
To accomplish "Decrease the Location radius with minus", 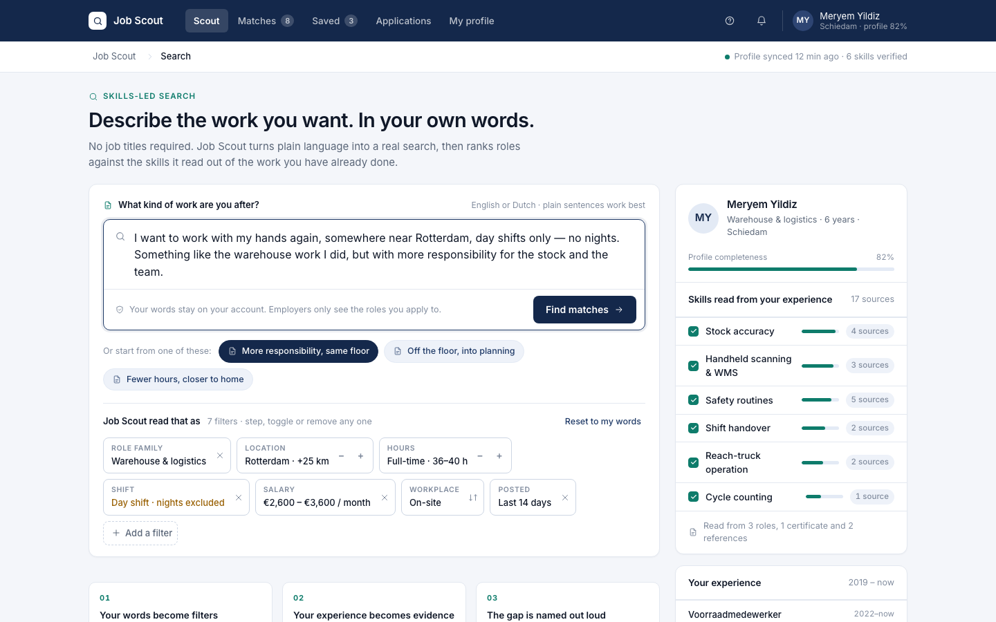I will 341,456.
